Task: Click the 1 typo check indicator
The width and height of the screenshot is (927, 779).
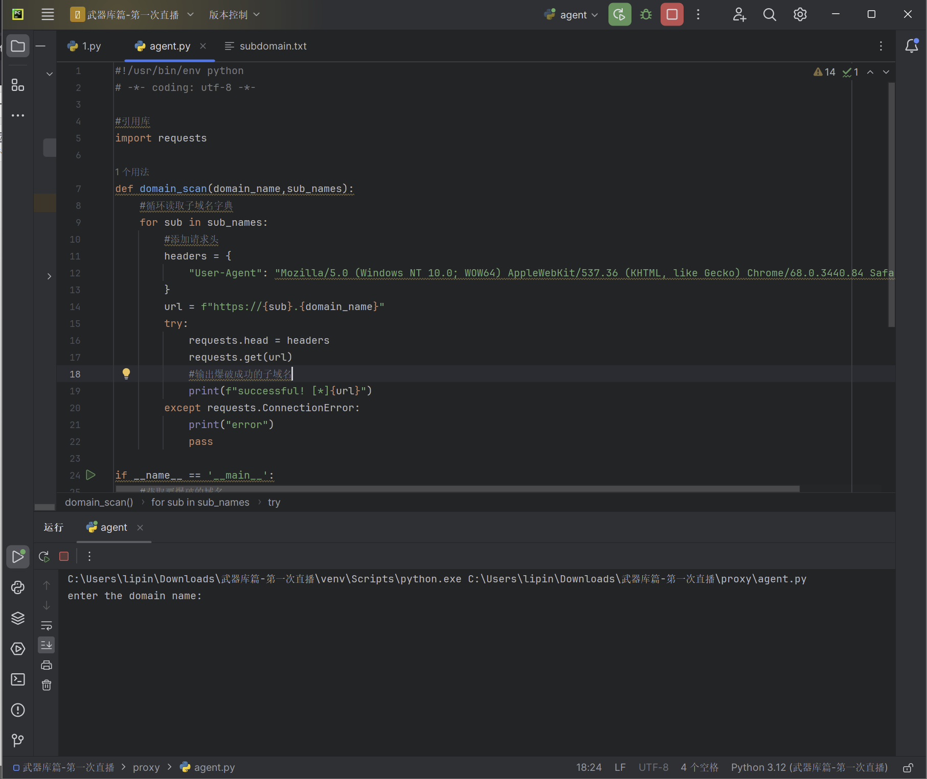Action: pyautogui.click(x=851, y=72)
